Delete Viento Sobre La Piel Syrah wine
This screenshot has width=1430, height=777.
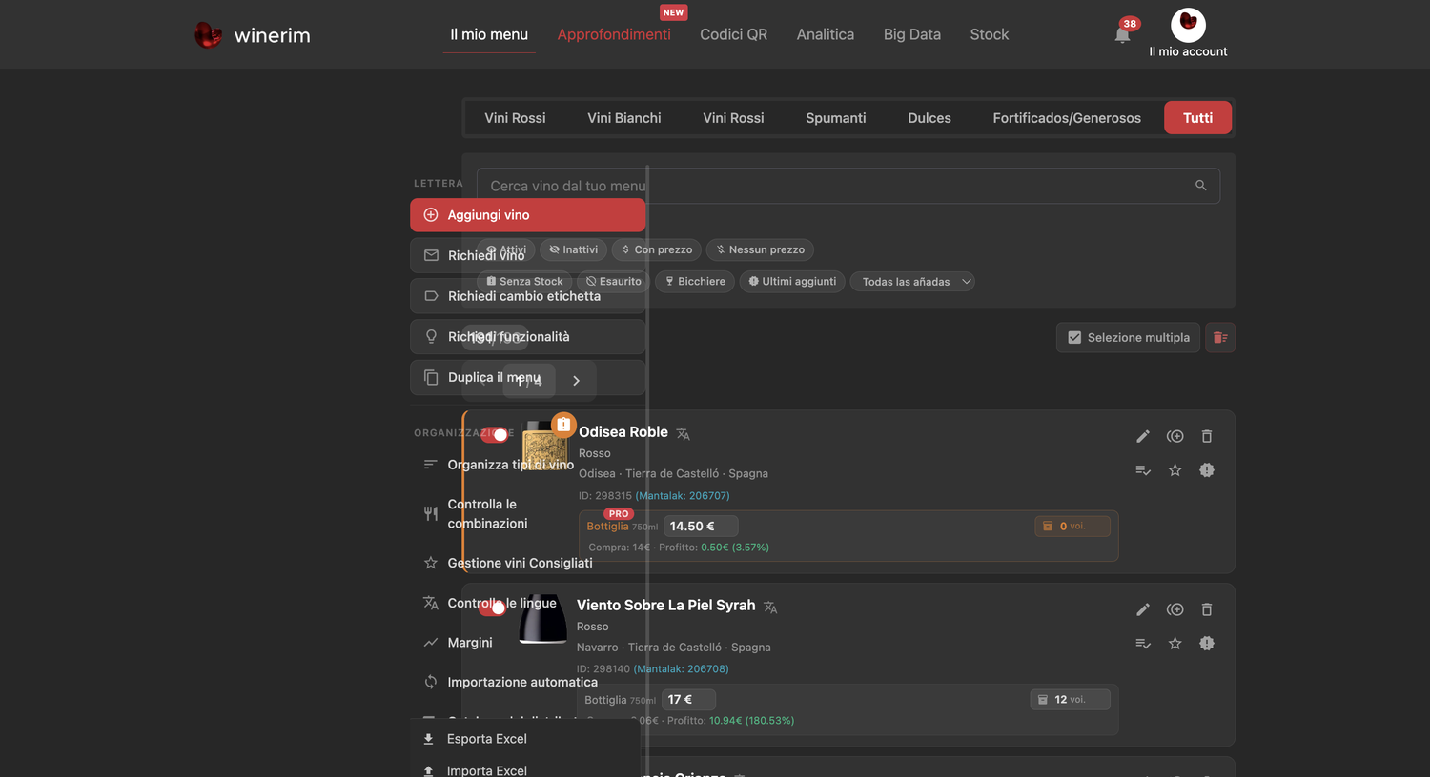pyautogui.click(x=1207, y=609)
